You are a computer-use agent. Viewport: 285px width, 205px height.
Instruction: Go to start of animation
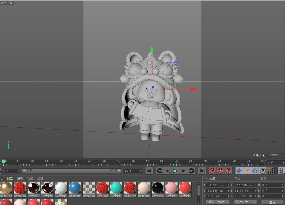pos(149,171)
